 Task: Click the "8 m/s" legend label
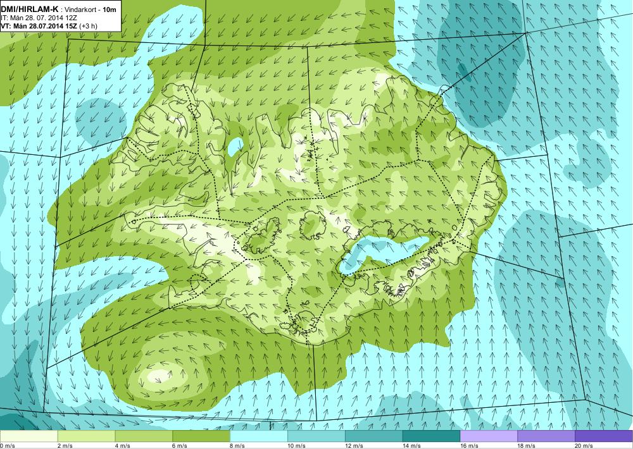238,446
